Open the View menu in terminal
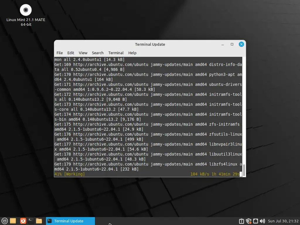This screenshot has height=225, width=300. tap(83, 53)
